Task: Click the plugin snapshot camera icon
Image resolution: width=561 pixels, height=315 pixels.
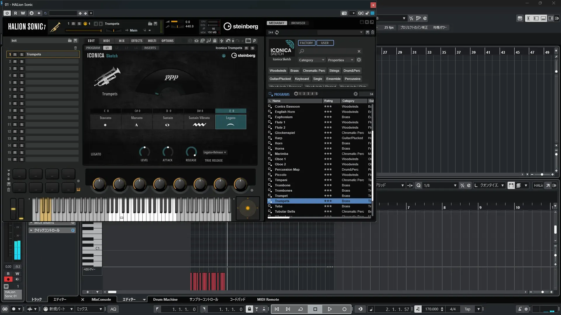Action: [344, 13]
